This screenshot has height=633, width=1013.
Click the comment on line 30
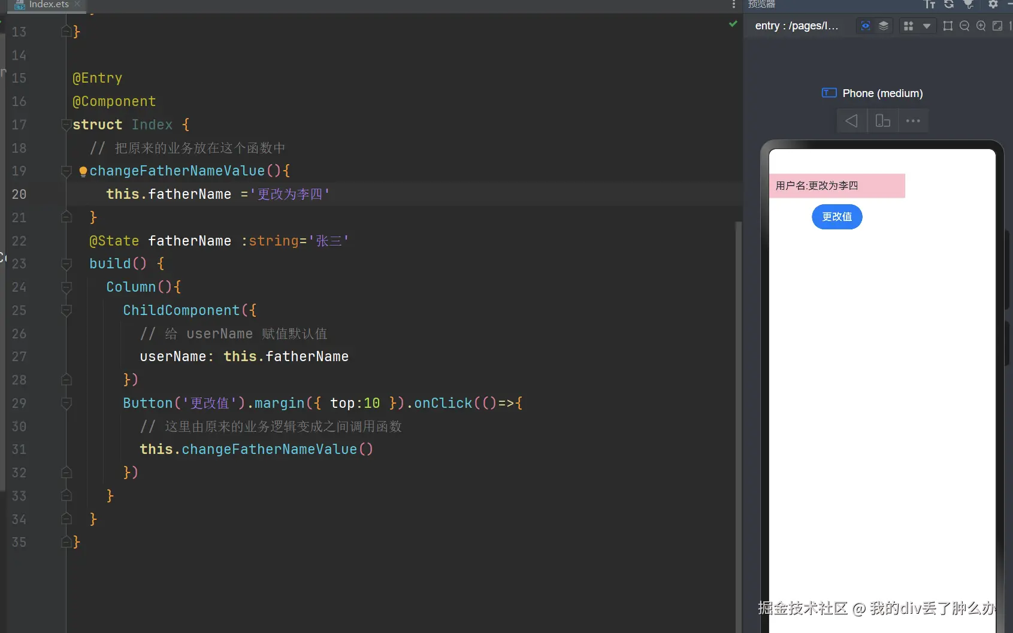click(271, 426)
